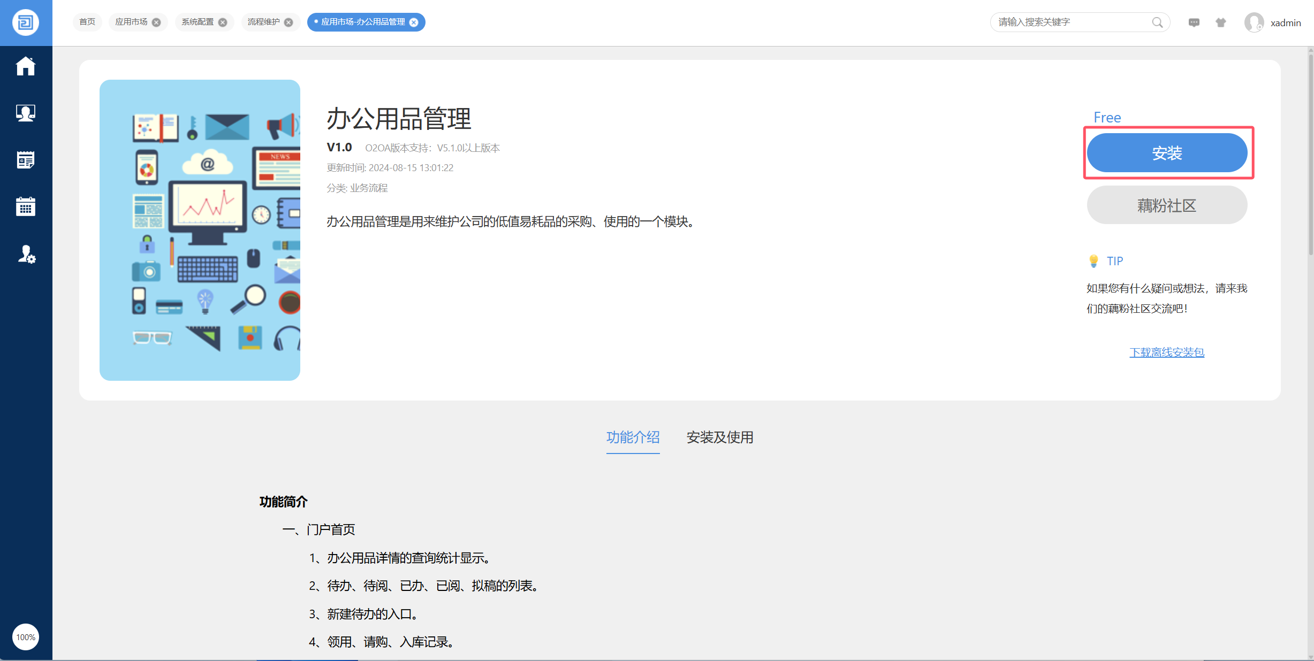The height and width of the screenshot is (661, 1314).
Task: Open the user monitor icon in the sidebar
Action: (x=25, y=113)
